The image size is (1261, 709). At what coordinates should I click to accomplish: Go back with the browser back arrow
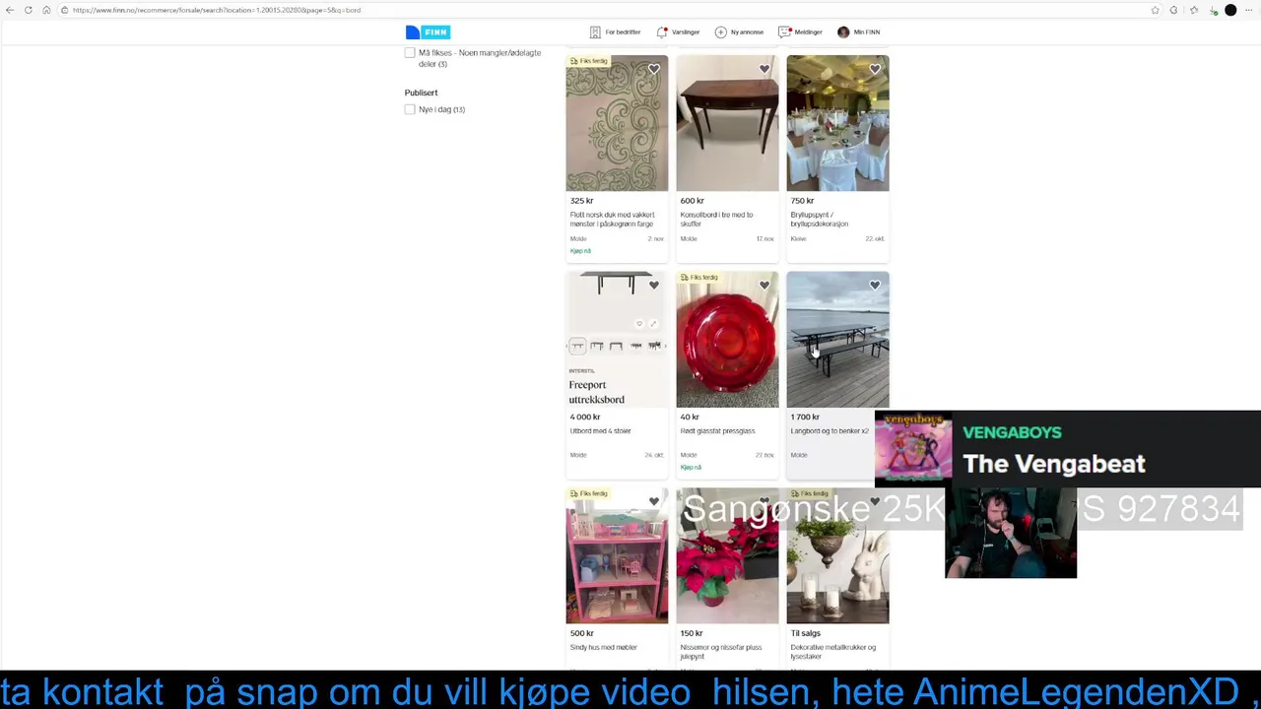[x=10, y=10]
